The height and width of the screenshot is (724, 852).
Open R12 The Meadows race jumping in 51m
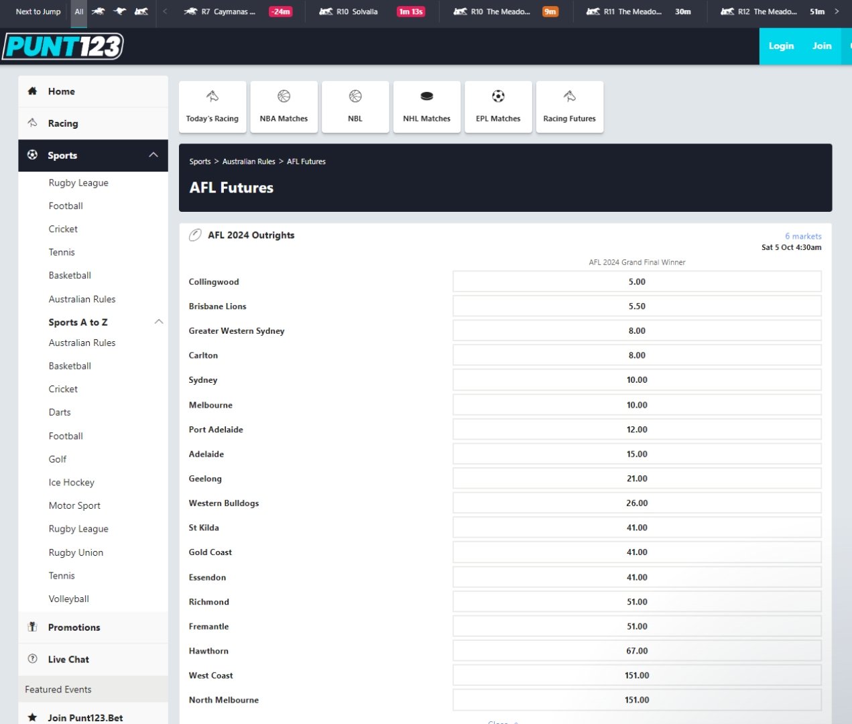pyautogui.click(x=773, y=12)
